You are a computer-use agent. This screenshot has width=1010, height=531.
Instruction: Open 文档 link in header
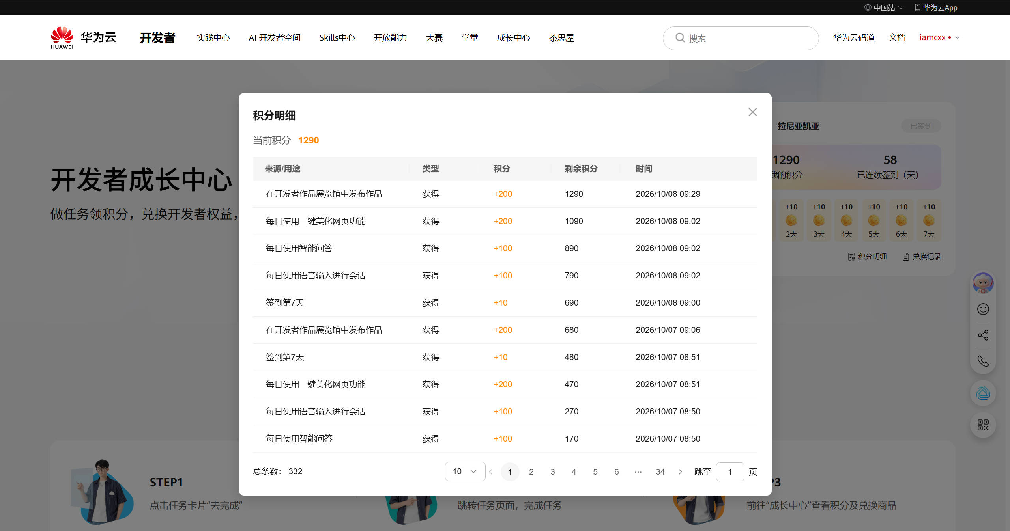click(897, 38)
